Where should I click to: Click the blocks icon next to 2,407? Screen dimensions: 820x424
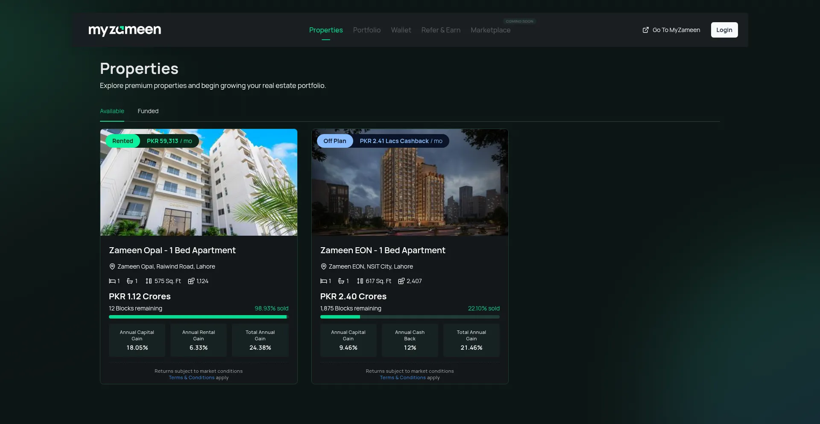click(x=401, y=281)
